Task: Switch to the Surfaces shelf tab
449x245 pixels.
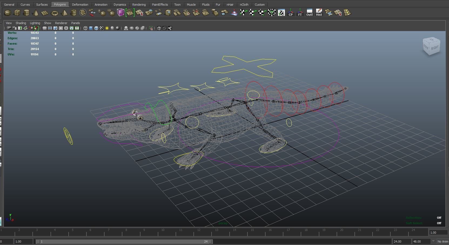Action: [42, 5]
